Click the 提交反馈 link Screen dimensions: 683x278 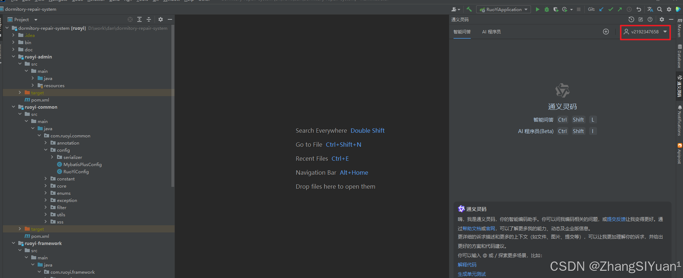(x=616, y=219)
